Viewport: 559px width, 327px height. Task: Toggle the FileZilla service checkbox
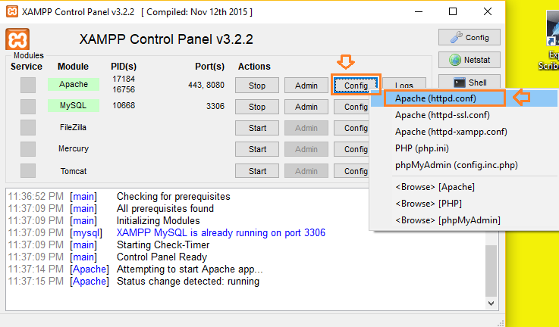(x=28, y=128)
